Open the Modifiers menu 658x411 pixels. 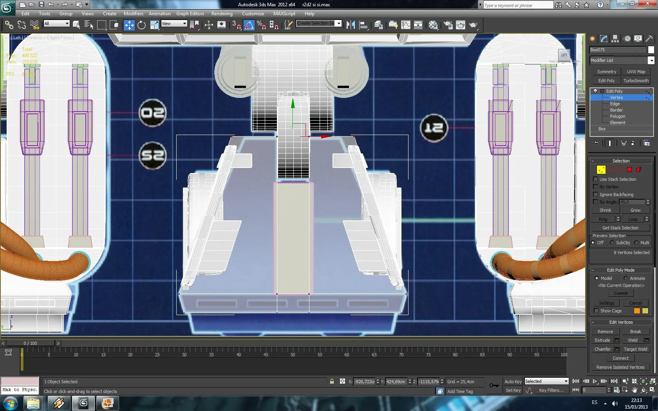coord(133,14)
